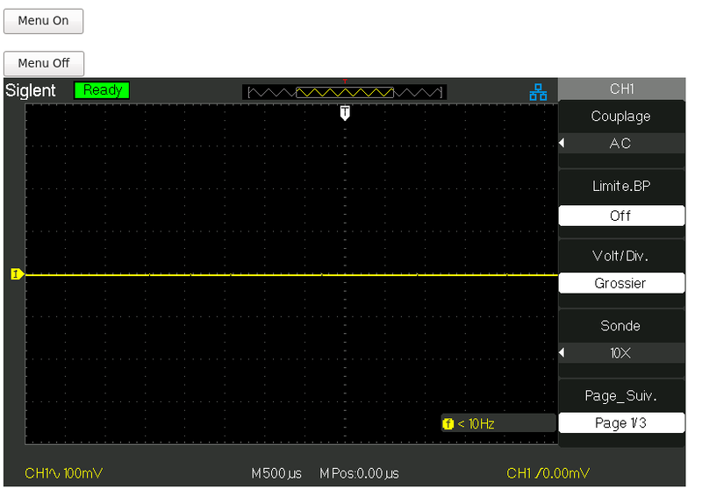This screenshot has width=702, height=496.
Task: Click the yellow CH1 ground level marker
Action: [x=16, y=275]
